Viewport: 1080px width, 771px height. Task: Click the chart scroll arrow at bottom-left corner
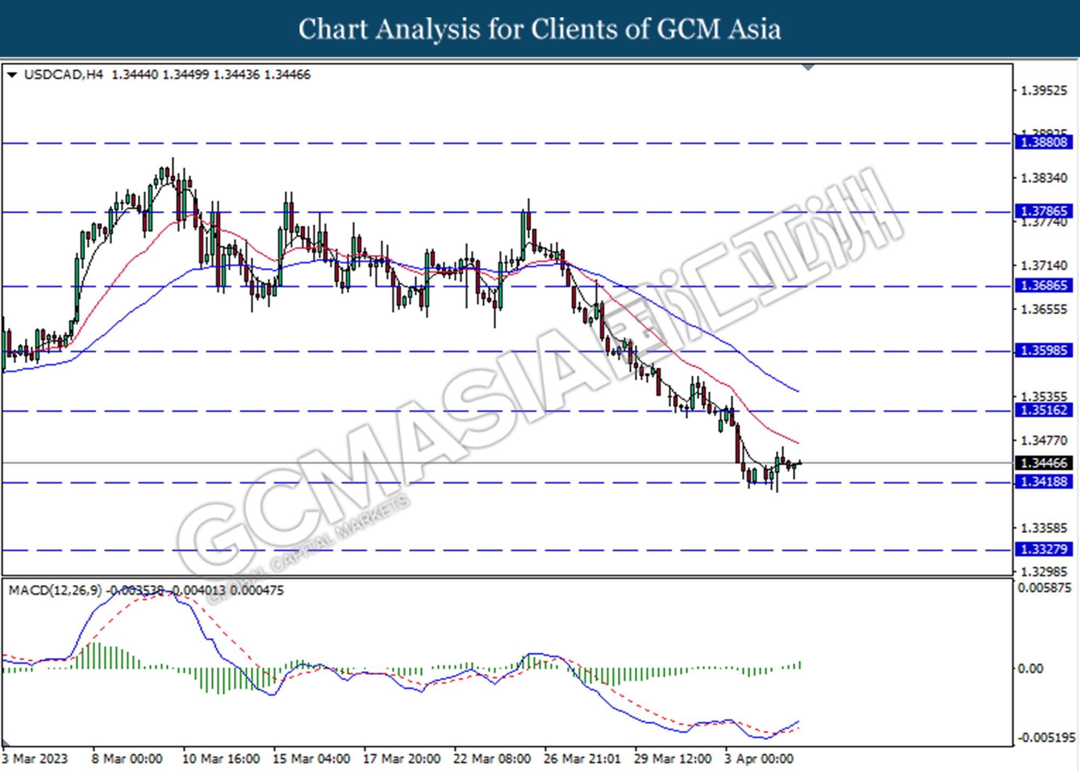(6, 742)
